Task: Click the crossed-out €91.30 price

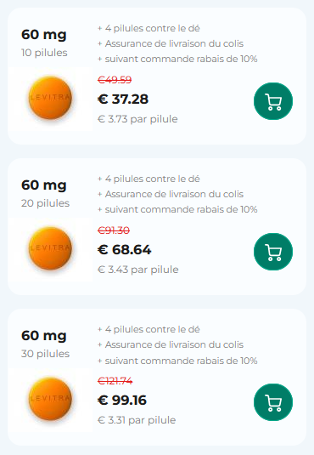Action: point(114,230)
